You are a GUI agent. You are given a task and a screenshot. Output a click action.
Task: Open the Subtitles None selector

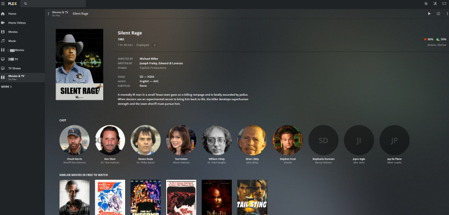point(143,86)
